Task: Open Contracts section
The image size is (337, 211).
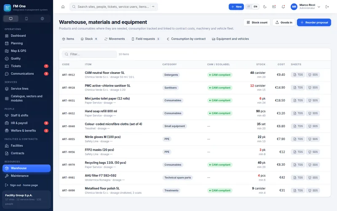Action: 27,153
